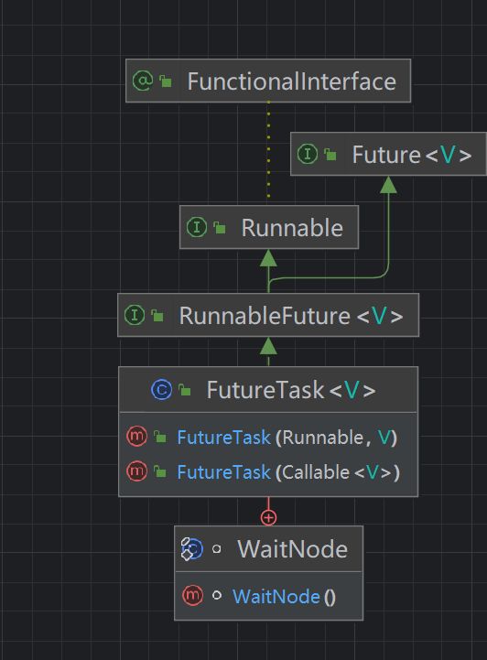This screenshot has width=487, height=660.
Task: Select the FunctionalInterface node
Action: [x=268, y=81]
